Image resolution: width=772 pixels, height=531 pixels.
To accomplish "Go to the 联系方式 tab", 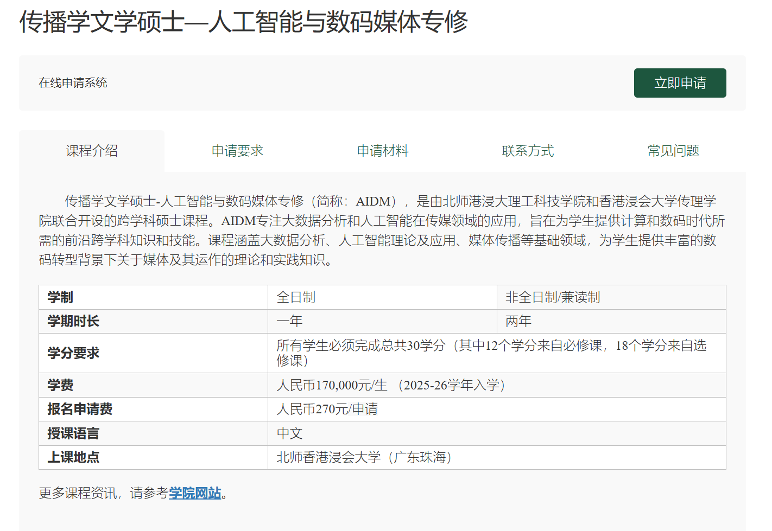I will tap(528, 151).
